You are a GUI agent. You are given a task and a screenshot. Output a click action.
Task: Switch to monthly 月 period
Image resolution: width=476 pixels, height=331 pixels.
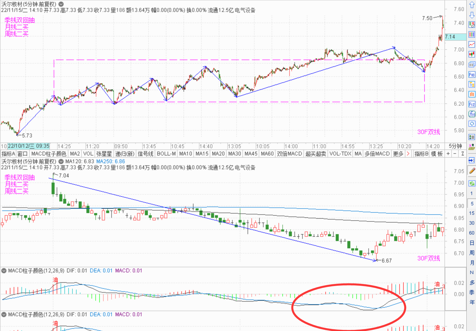click(472, 263)
